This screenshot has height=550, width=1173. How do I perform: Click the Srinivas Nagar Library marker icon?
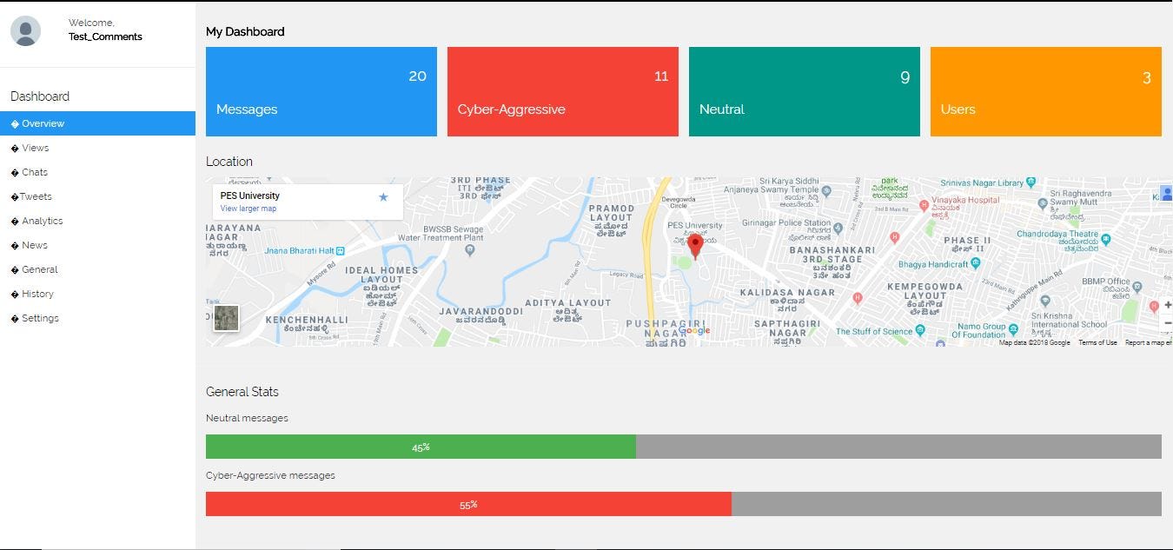[x=1031, y=182]
